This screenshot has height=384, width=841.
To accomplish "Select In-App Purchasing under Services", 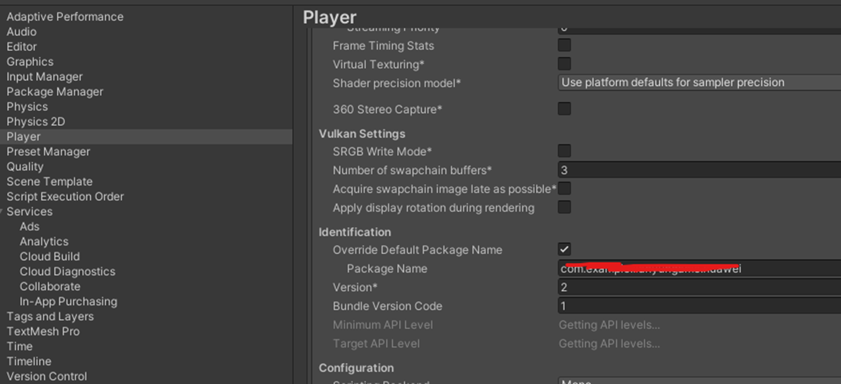I will pos(68,301).
